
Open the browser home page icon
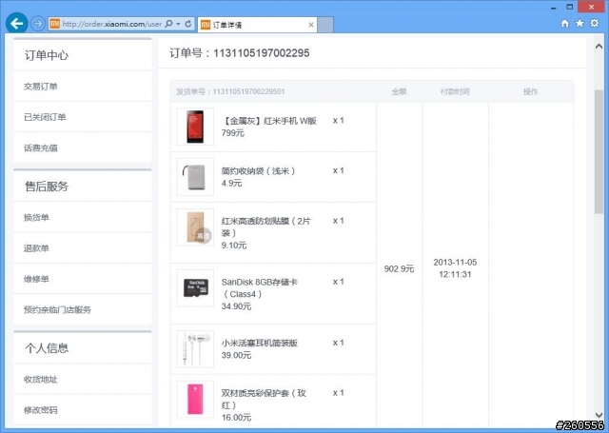pyautogui.click(x=564, y=23)
